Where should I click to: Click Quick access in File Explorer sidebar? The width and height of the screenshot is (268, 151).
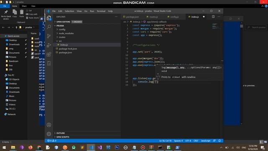pyautogui.click(x=13, y=36)
